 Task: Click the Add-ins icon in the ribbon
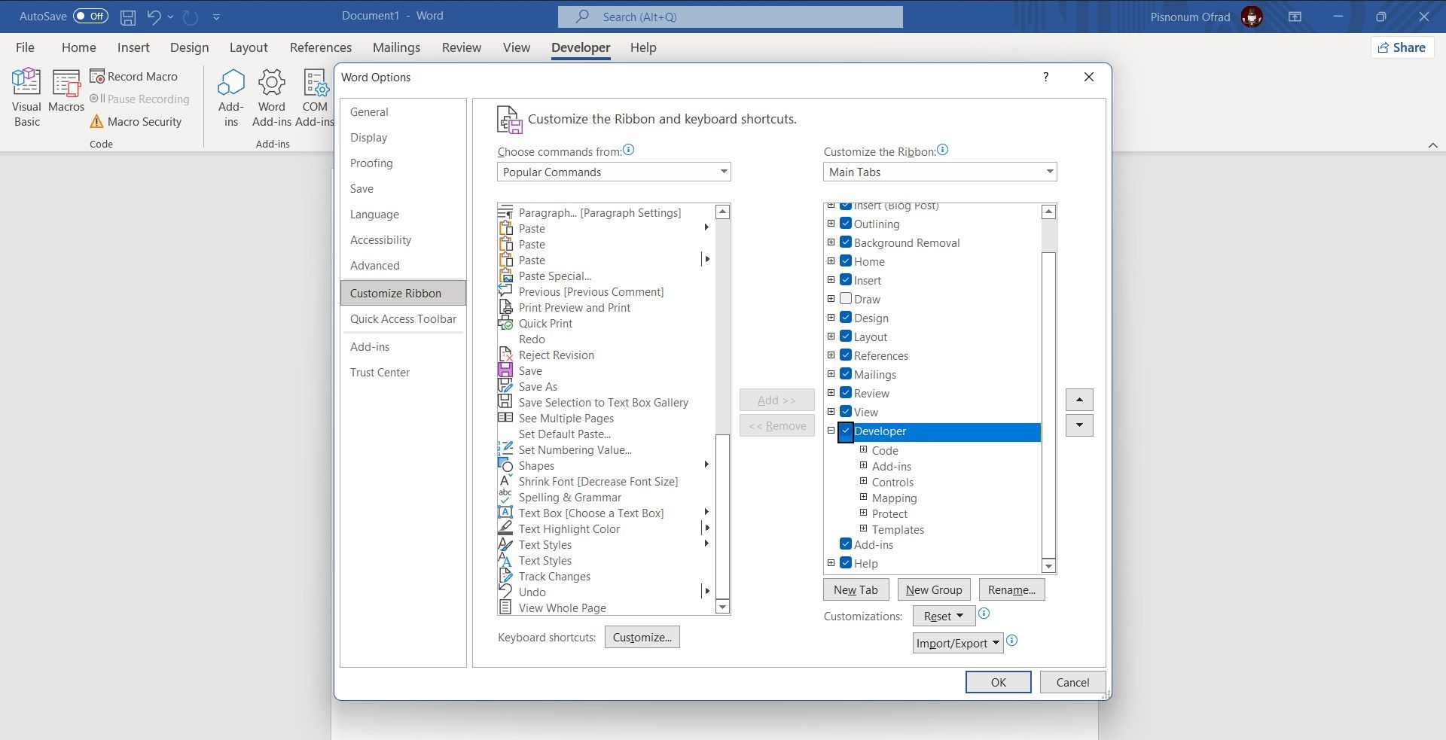click(x=230, y=96)
